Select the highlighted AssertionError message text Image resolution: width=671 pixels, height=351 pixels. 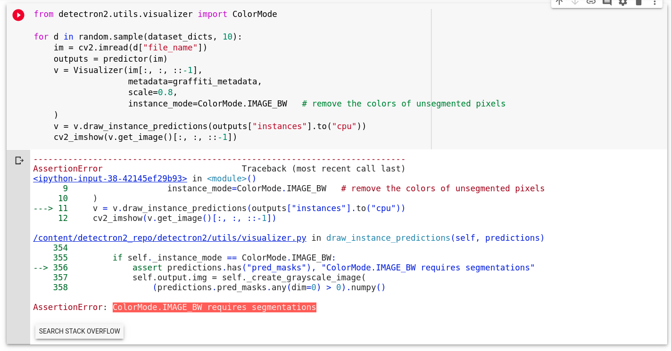tap(214, 307)
